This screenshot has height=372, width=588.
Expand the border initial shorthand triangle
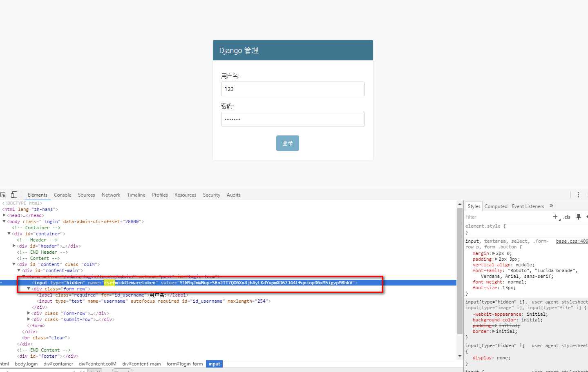494,331
